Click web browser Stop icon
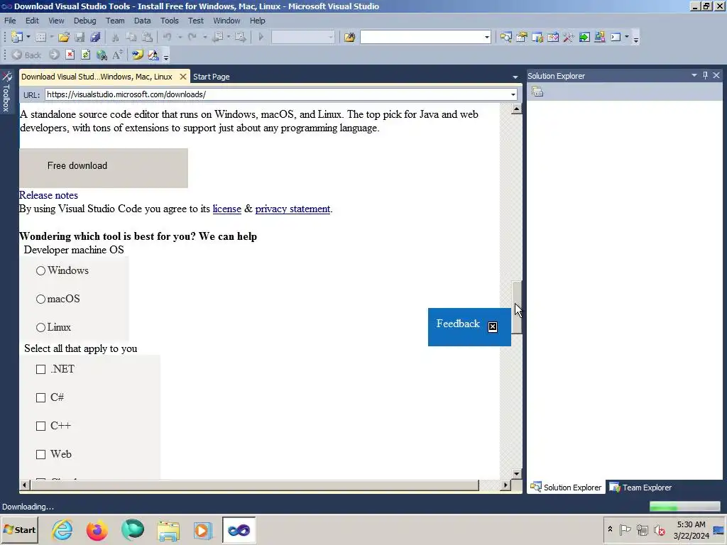The width and height of the screenshot is (727, 545). coord(70,55)
